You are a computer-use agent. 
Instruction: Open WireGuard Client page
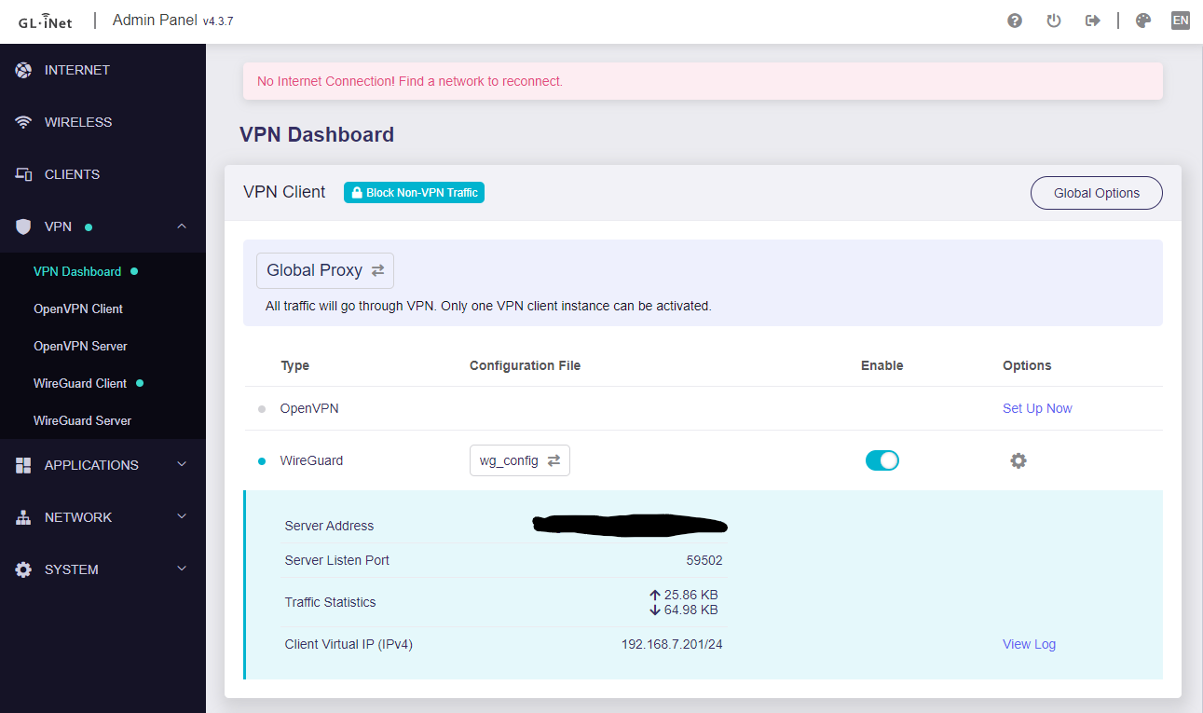80,383
